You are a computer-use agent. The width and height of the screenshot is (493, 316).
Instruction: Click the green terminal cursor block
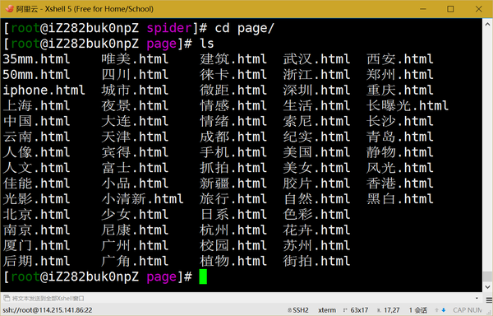(x=203, y=276)
